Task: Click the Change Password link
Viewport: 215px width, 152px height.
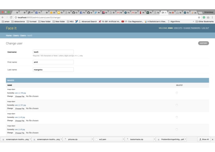Action: coord(192,28)
